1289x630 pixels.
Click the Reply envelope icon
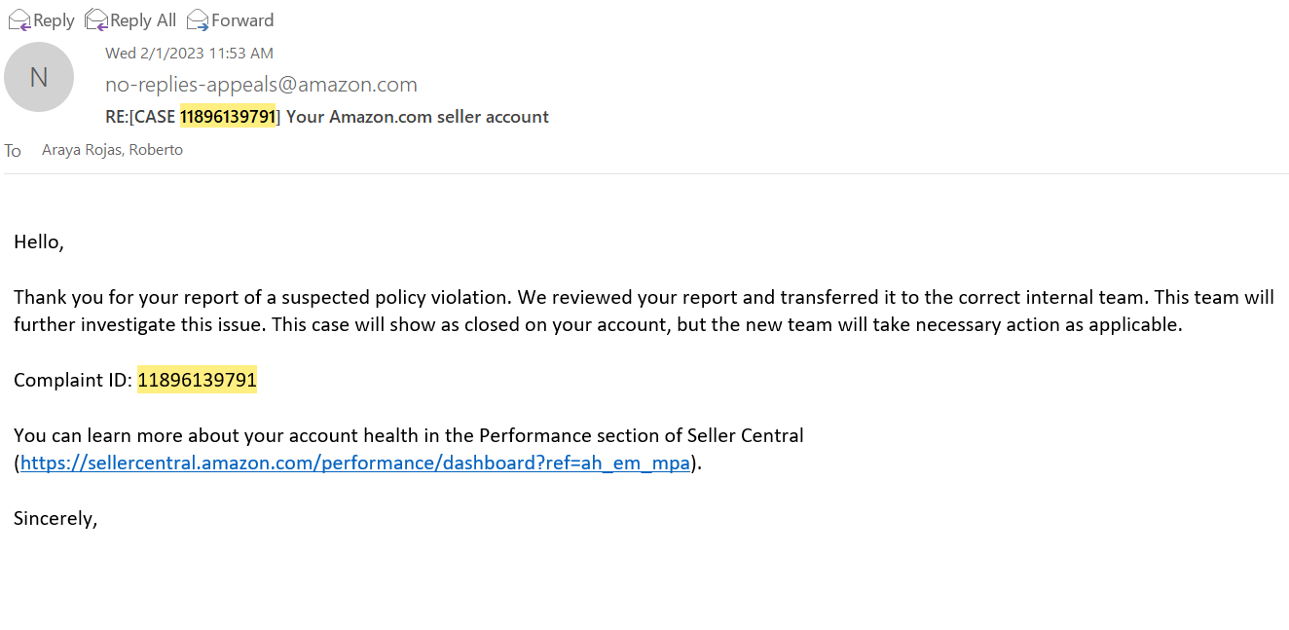[x=19, y=19]
